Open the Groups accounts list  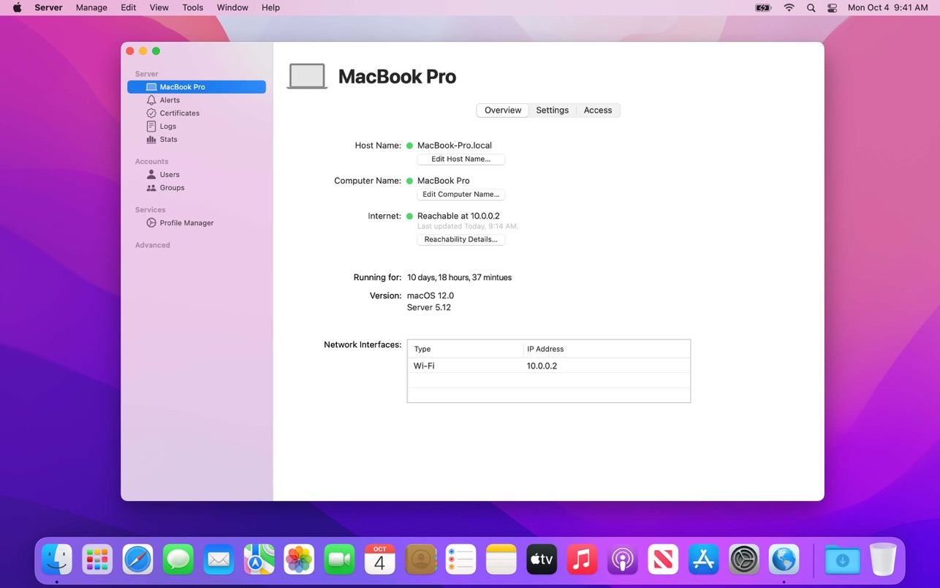172,188
